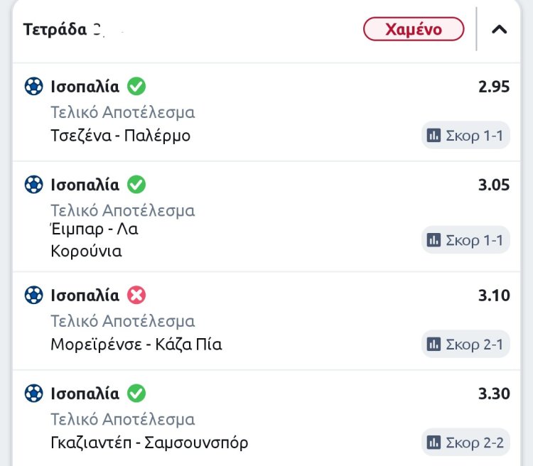This screenshot has height=466, width=533.
Task: Click the Τετράδα bet slip title
Action: point(55,30)
